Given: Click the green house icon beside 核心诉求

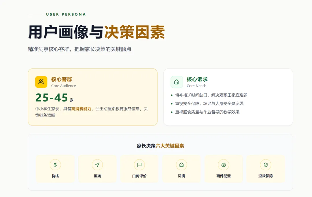Looking at the screenshot, I should pos(177,82).
